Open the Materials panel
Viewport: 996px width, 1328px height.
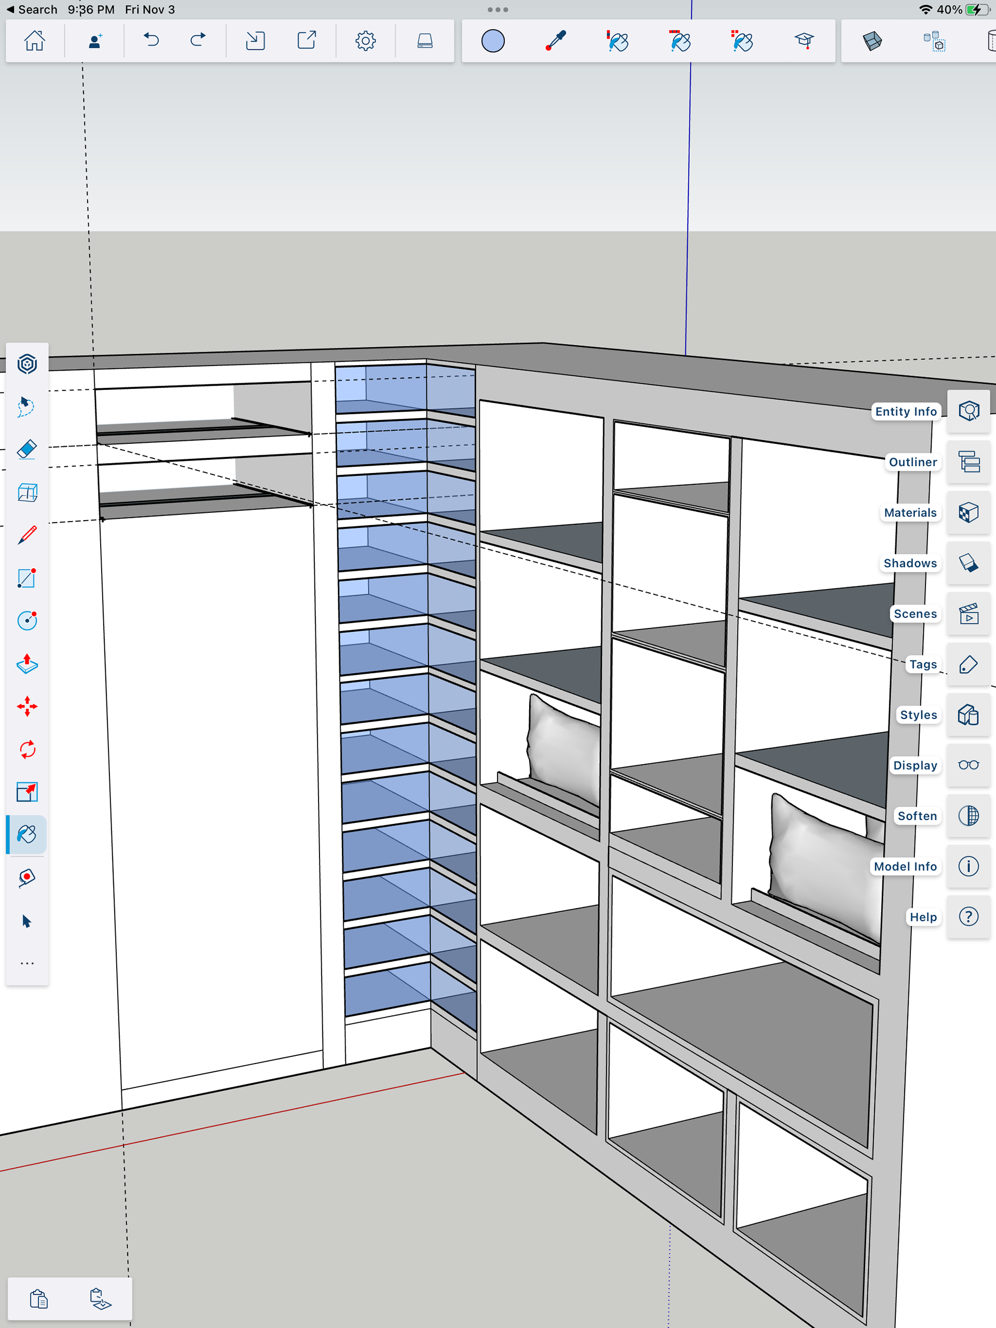[969, 513]
